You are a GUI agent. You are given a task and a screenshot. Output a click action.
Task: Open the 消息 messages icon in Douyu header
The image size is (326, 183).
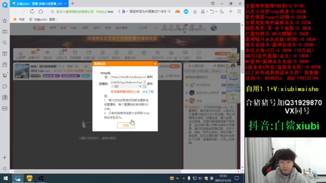click(192, 28)
